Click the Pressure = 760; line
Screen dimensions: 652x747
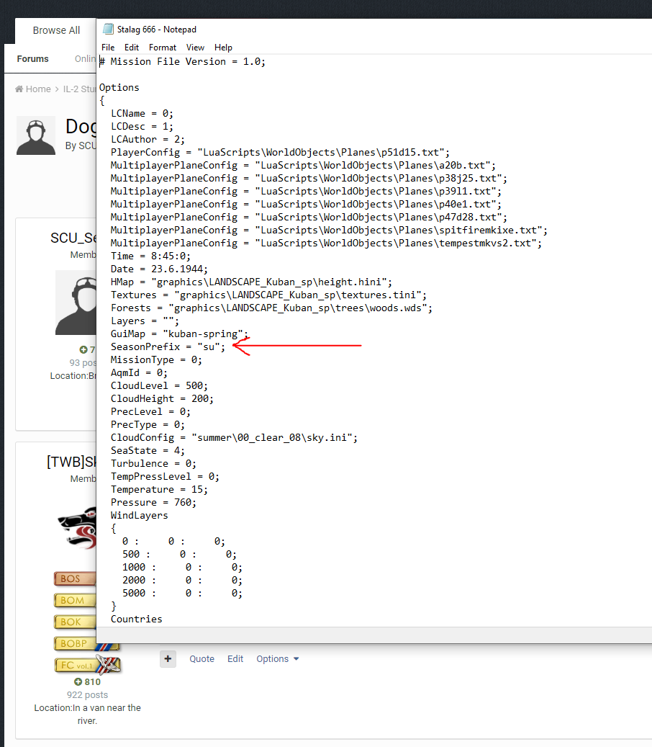tap(153, 502)
